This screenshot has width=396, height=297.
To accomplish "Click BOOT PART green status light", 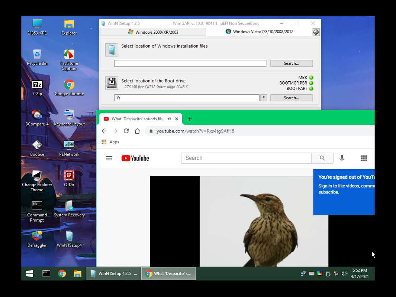I will 311,88.
